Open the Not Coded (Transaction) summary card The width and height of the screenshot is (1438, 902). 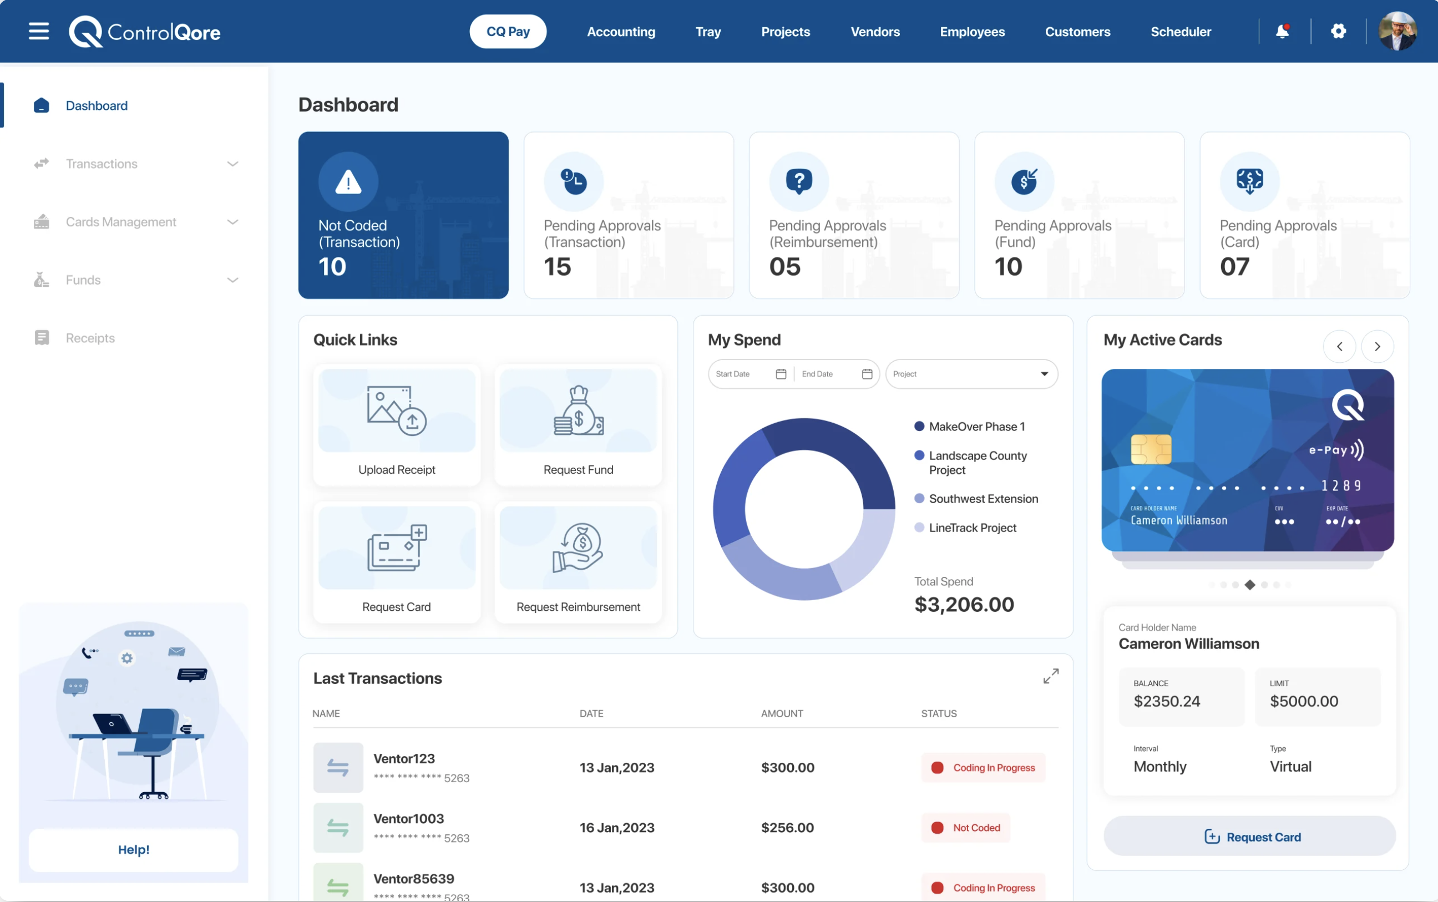(403, 215)
